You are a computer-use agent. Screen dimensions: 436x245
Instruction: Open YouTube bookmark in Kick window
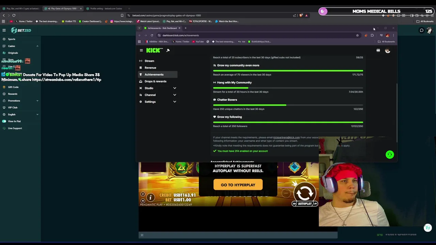click(x=198, y=42)
